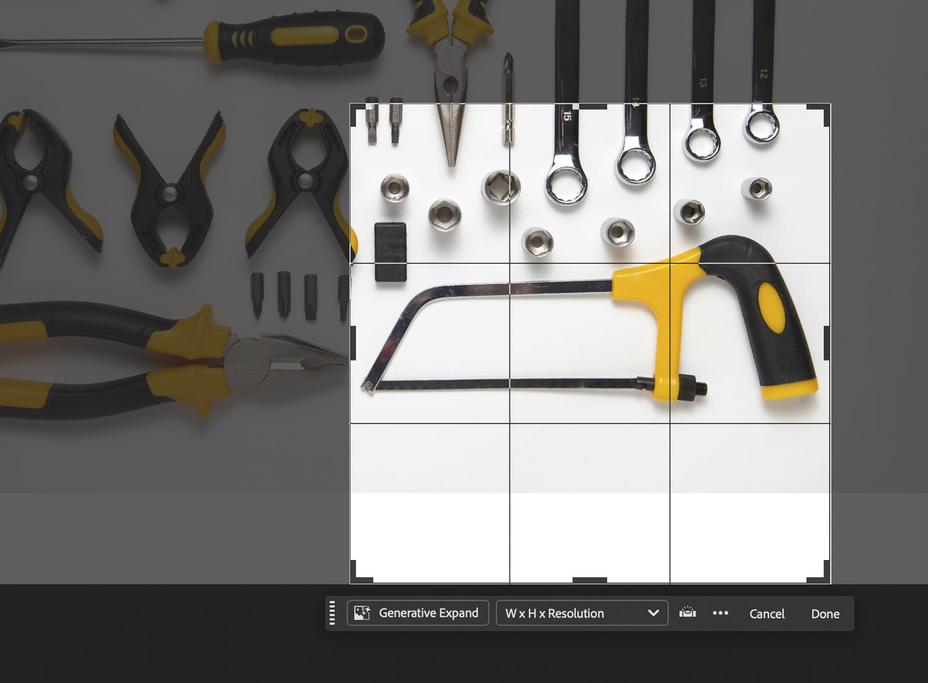This screenshot has height=683, width=928.
Task: Select the Straighten tool icon
Action: tap(687, 613)
